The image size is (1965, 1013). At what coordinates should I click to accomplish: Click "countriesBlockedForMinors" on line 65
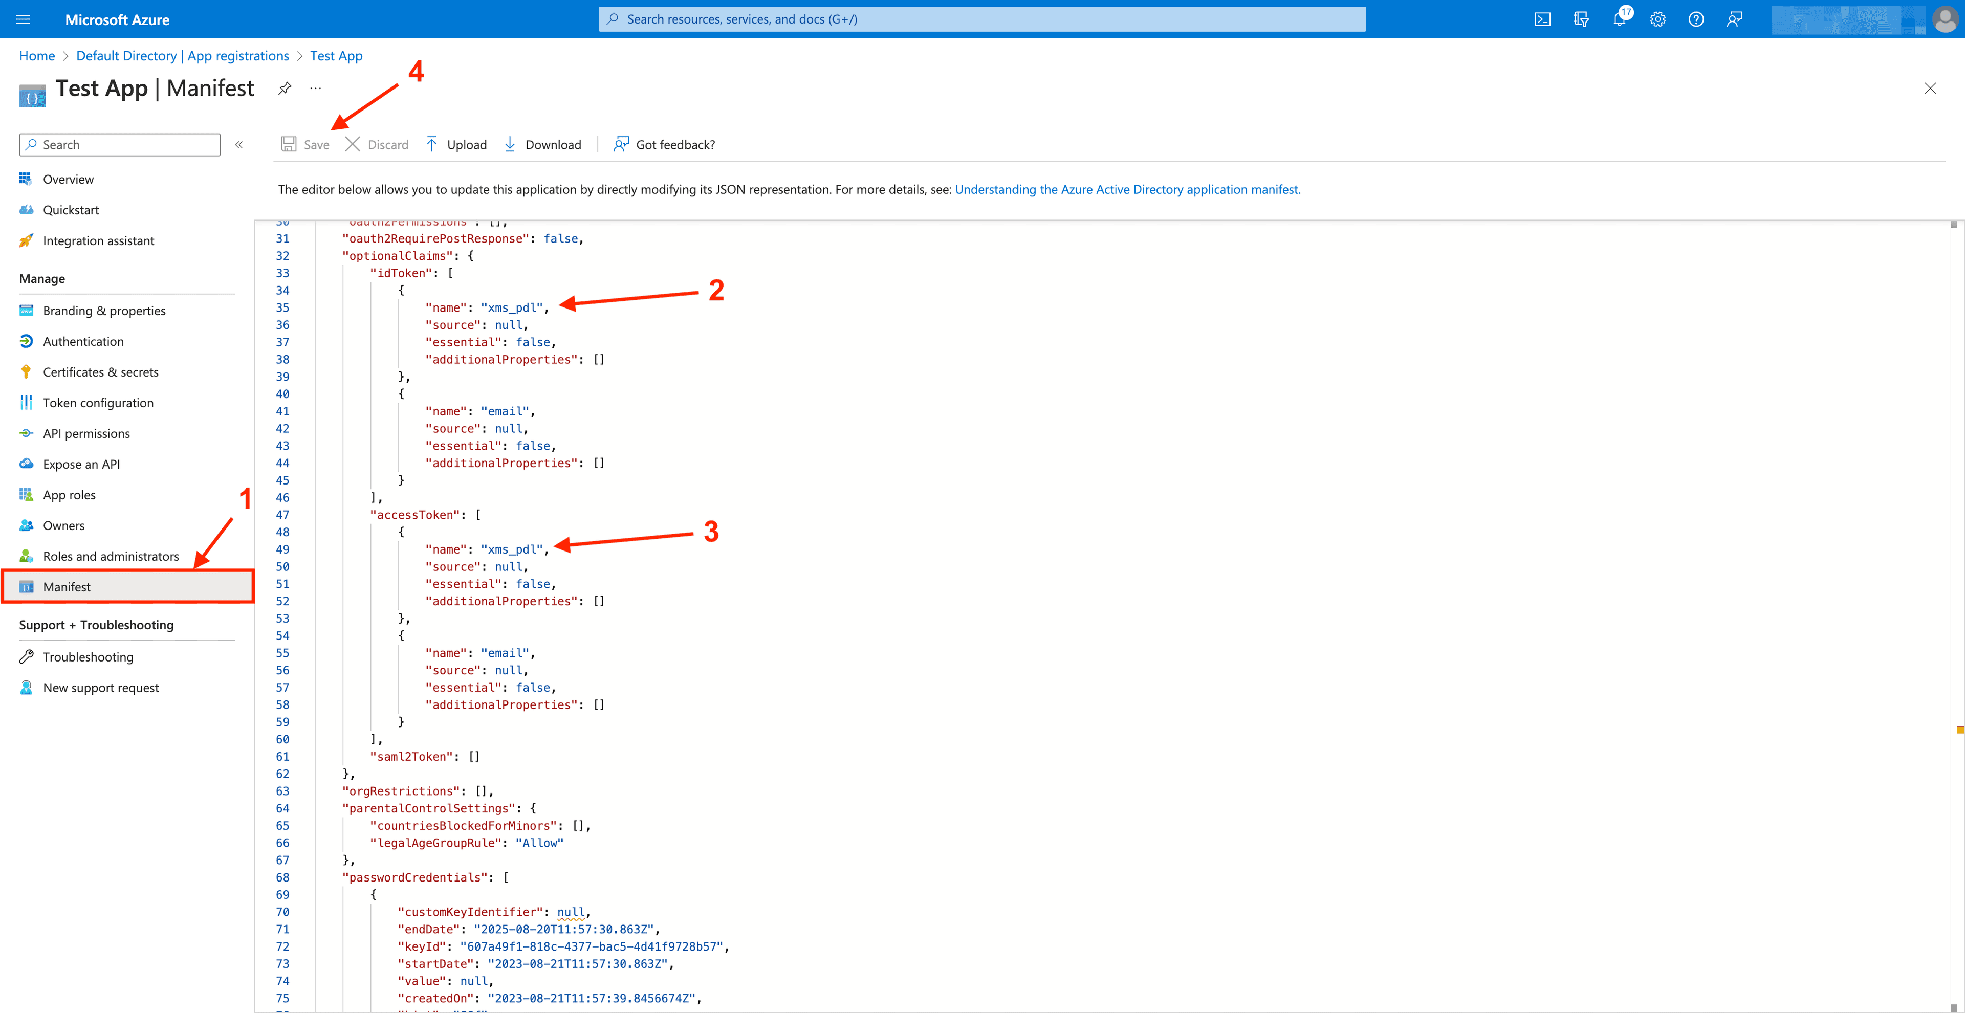(x=464, y=825)
